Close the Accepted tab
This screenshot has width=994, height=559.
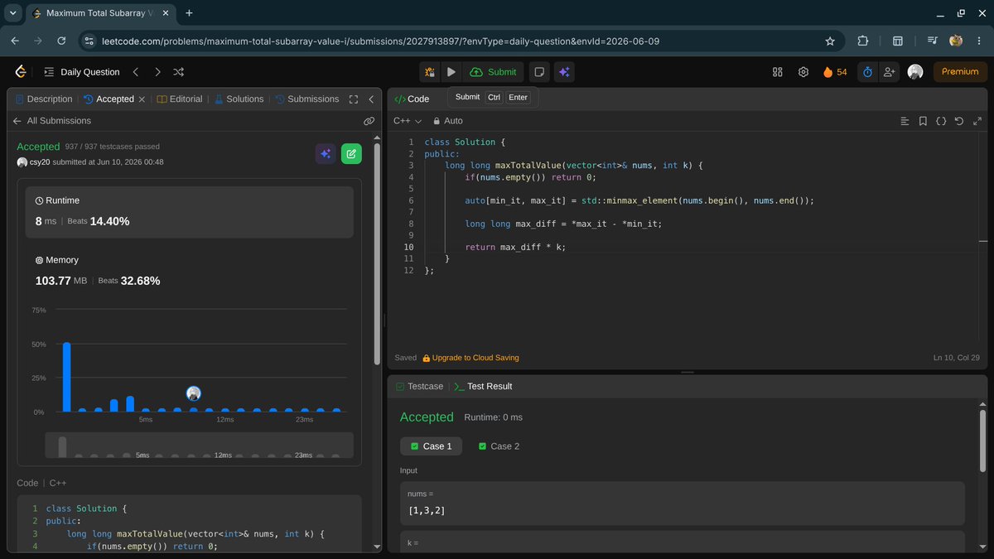pyautogui.click(x=142, y=99)
